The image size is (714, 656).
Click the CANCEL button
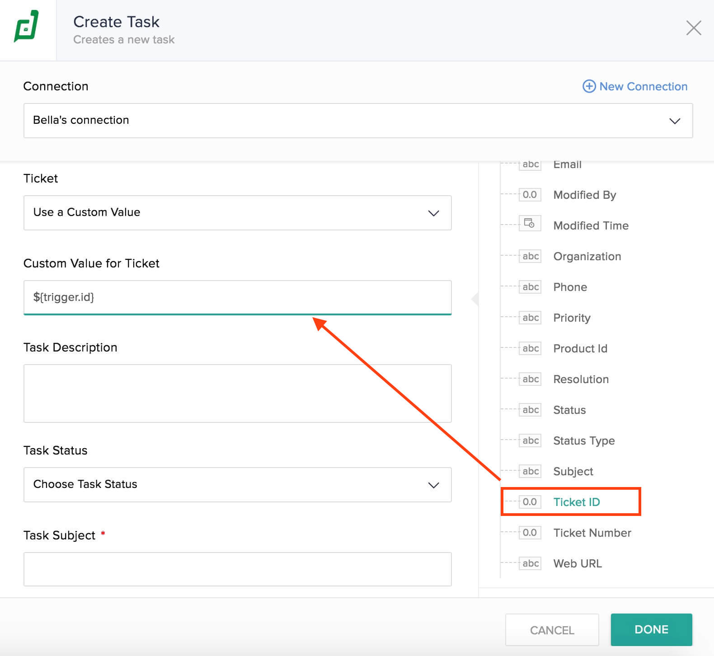[552, 630]
